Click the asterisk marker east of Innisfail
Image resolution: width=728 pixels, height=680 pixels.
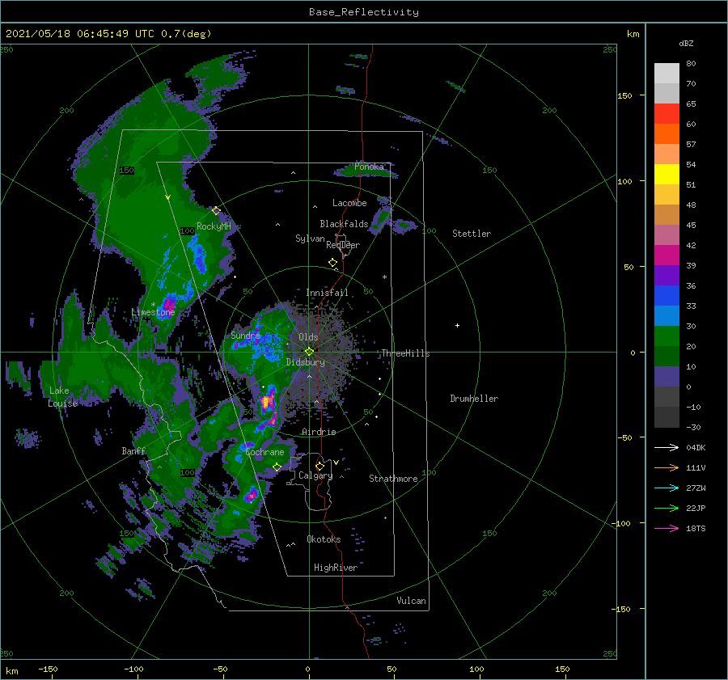click(384, 277)
